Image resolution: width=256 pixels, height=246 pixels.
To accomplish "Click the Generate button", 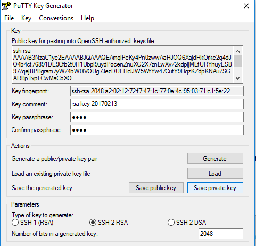I will [x=215, y=159].
